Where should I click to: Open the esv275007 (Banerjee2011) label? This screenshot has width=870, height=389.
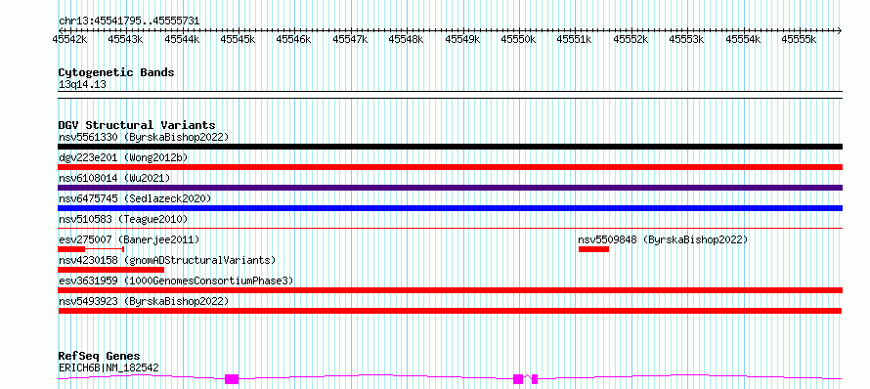tap(129, 239)
